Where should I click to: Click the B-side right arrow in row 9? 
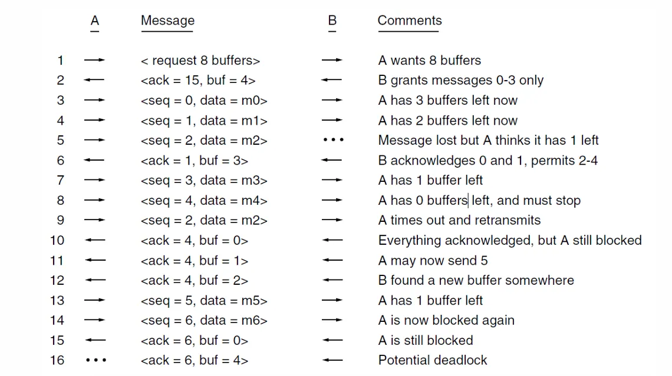tap(332, 220)
